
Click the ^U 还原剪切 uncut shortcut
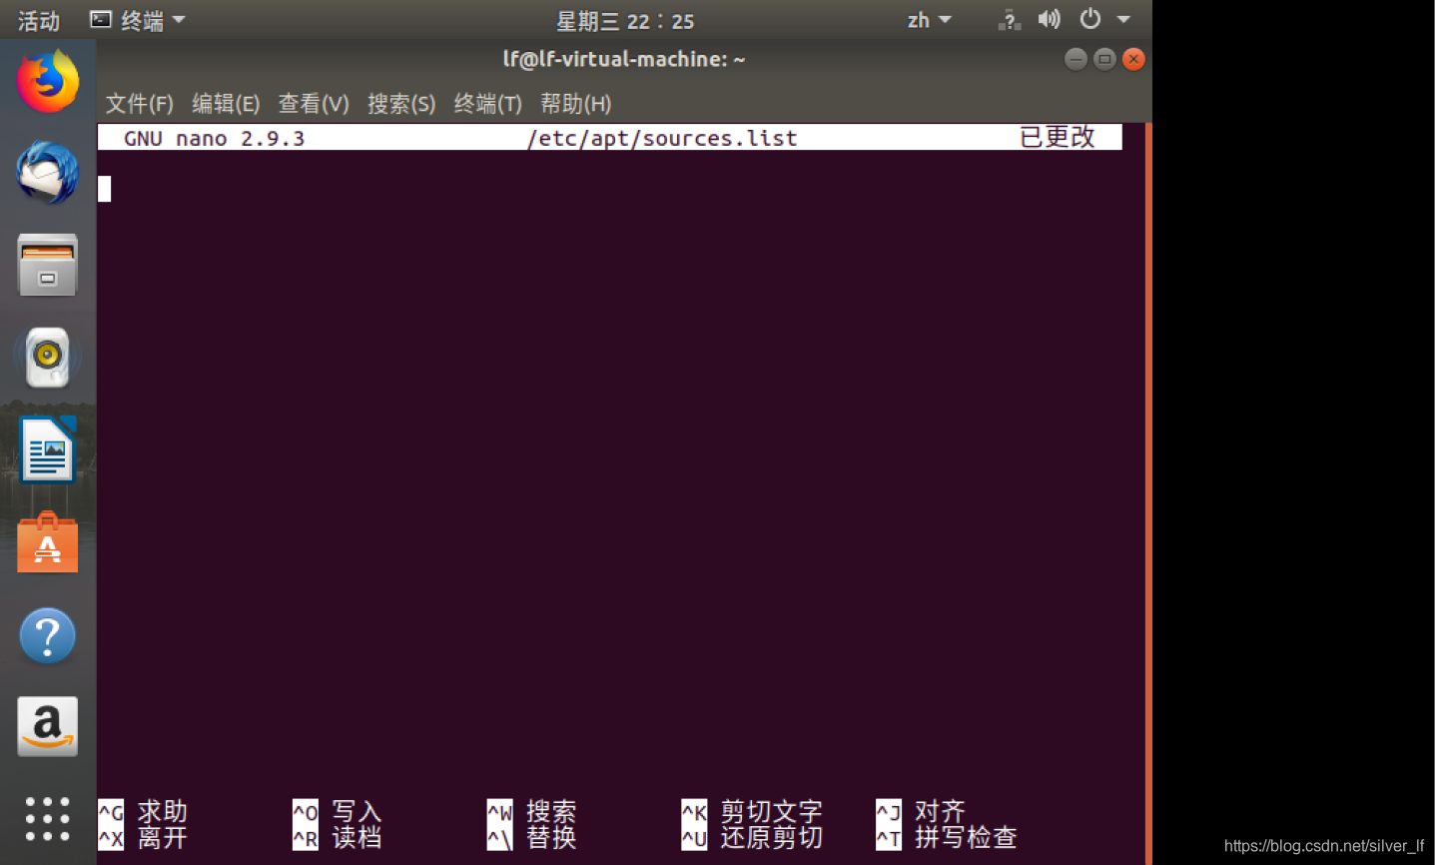point(752,837)
